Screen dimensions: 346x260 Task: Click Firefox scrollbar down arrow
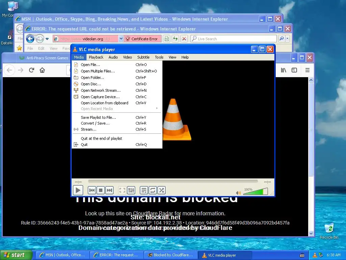[311, 233]
